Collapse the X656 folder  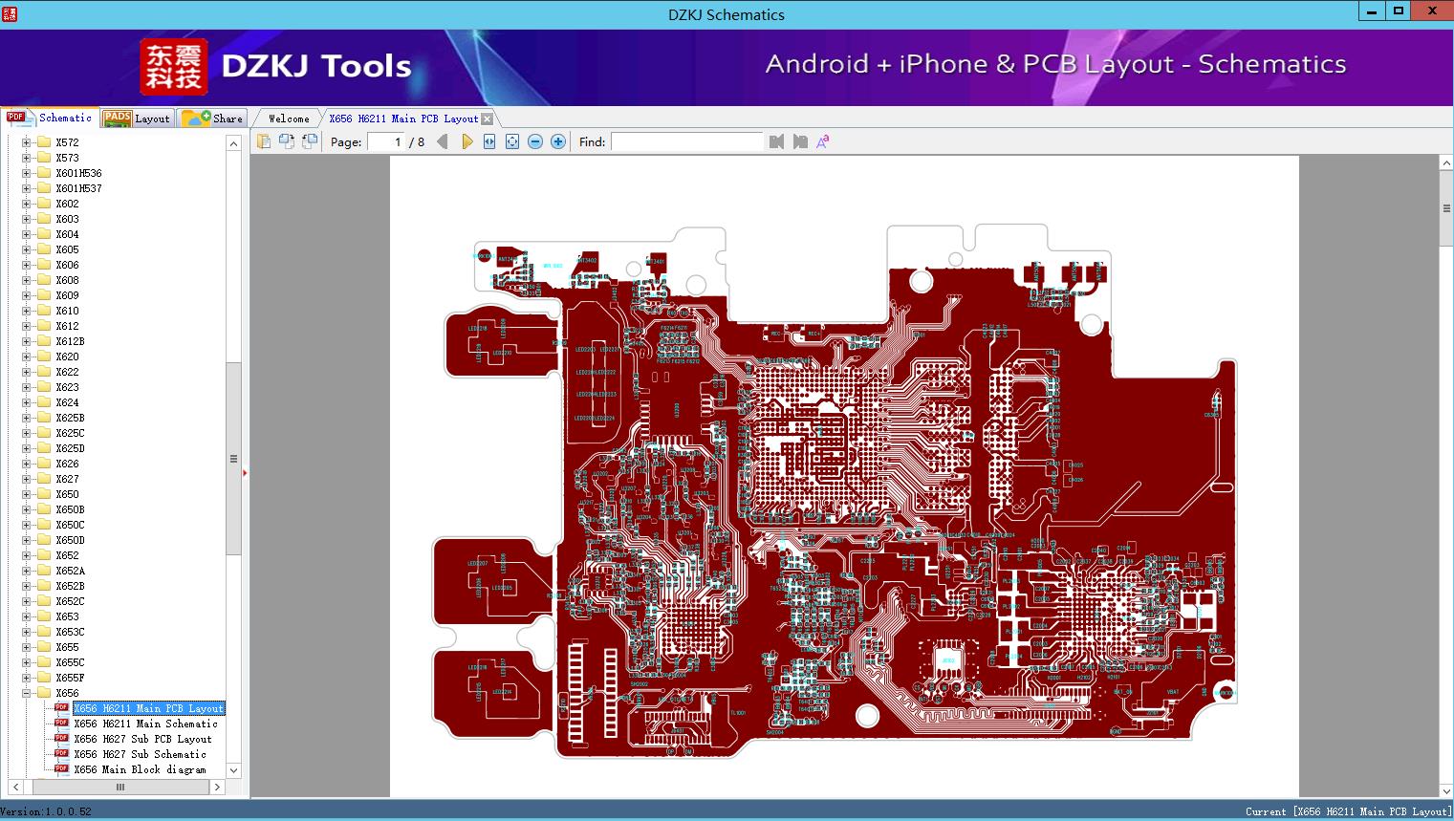(27, 693)
